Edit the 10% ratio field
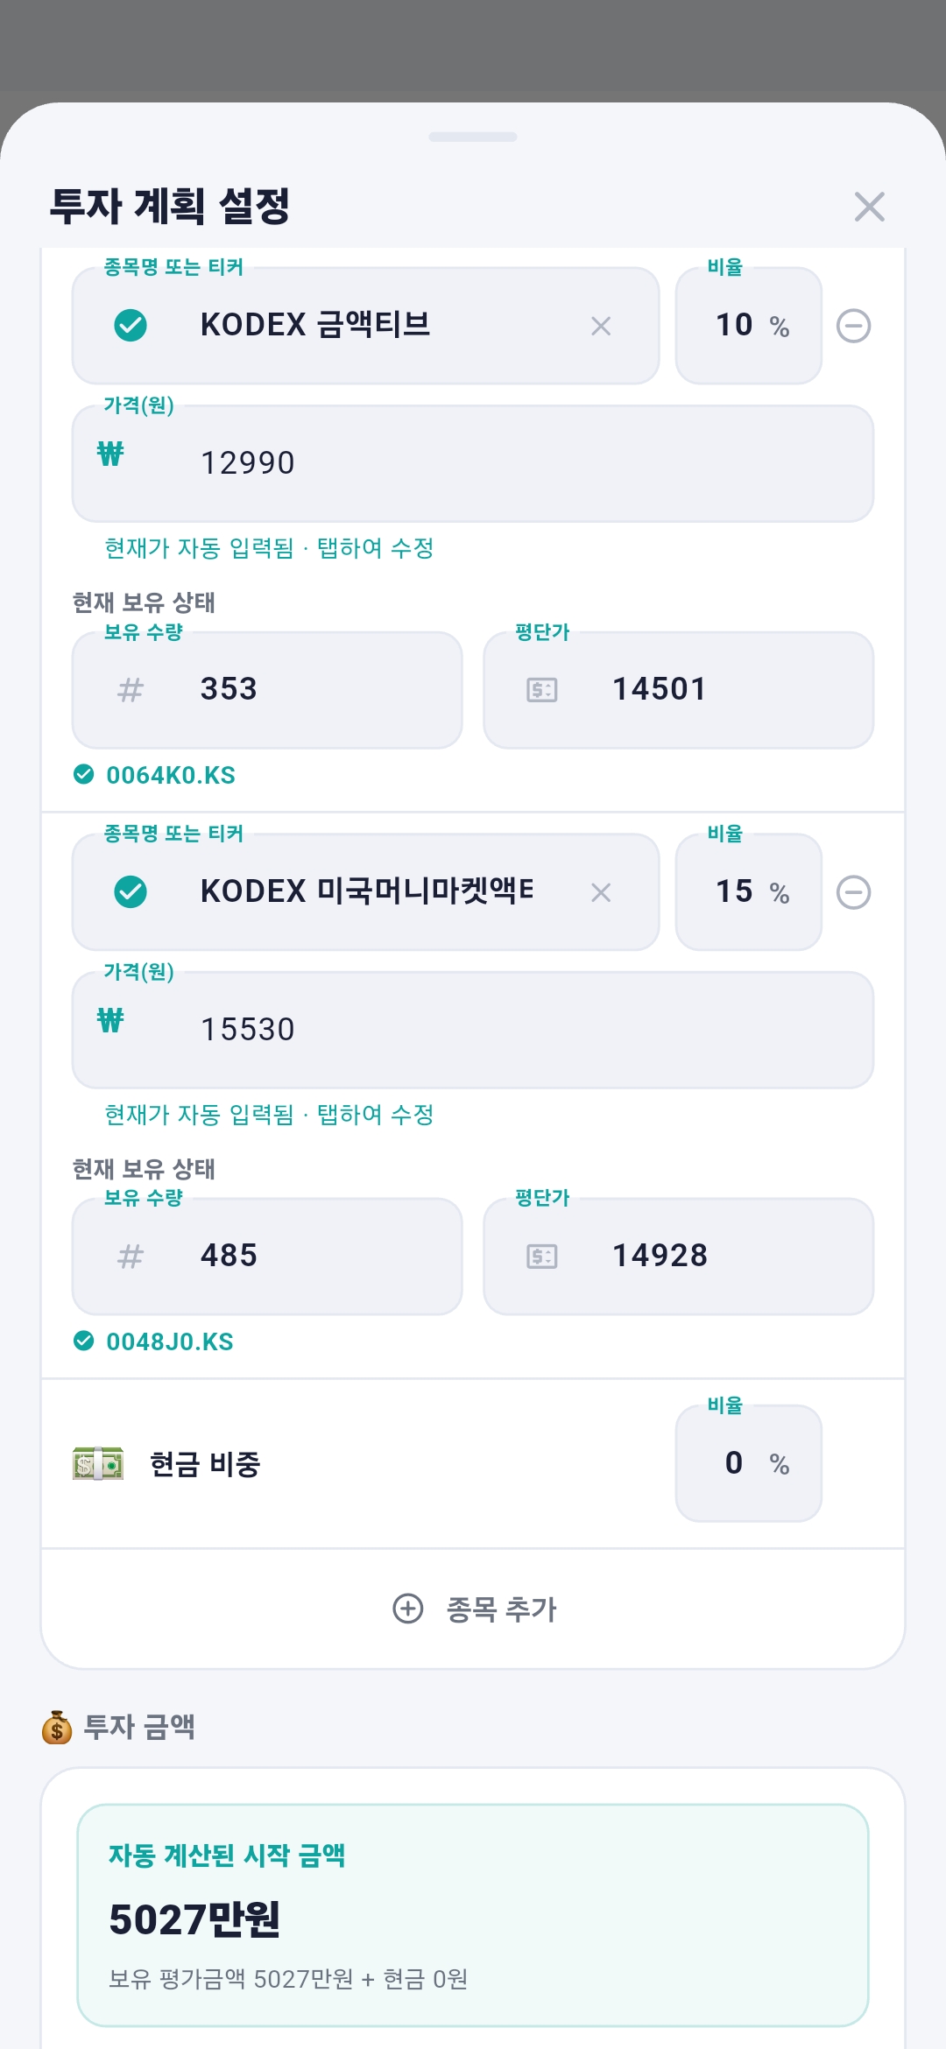Viewport: 946px width, 2049px height. click(x=749, y=326)
